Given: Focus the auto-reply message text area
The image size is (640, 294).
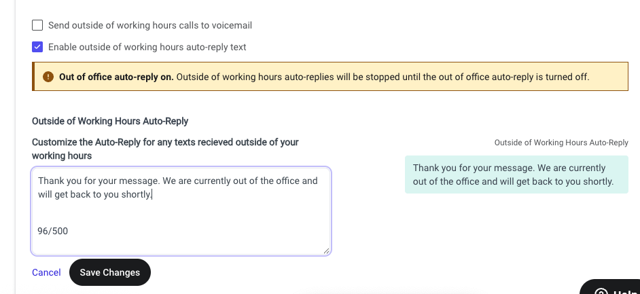Looking at the screenshot, I should (x=181, y=210).
